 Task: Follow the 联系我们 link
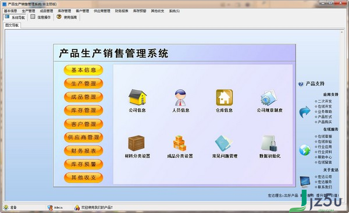coord(325,187)
